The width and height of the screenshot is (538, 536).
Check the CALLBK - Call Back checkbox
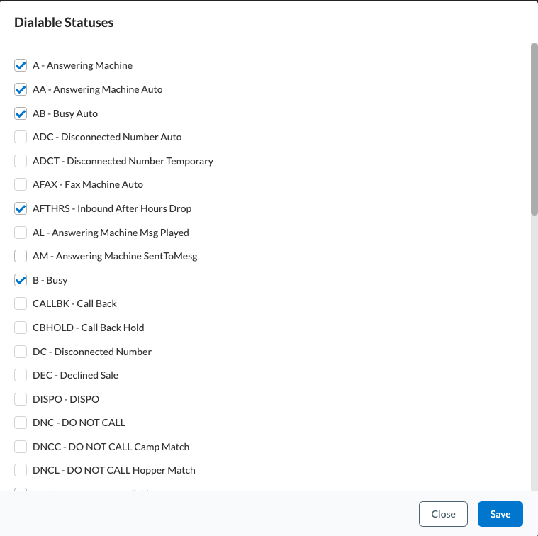pos(21,303)
